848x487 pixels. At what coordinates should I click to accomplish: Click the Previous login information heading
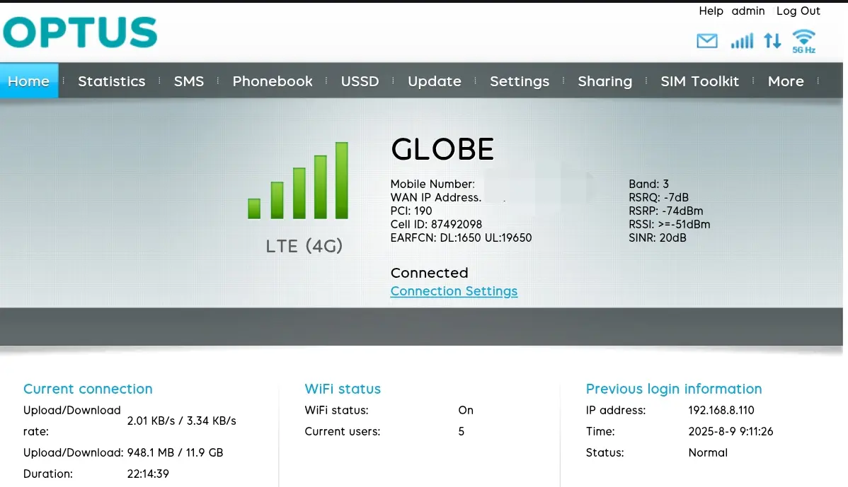tap(674, 389)
